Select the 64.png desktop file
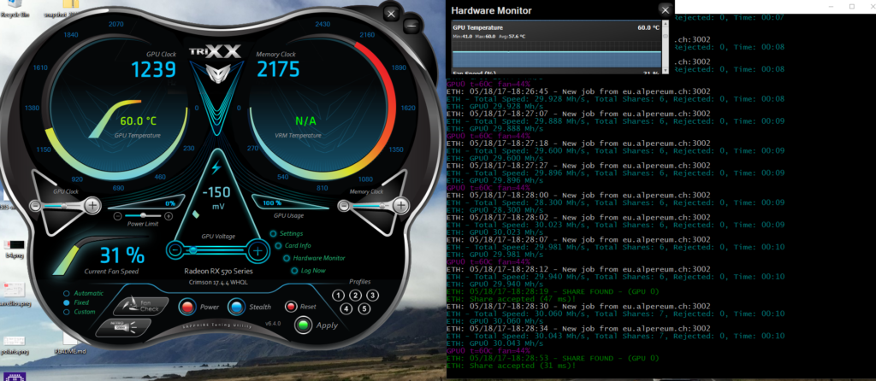This screenshot has width=876, height=381. point(14,248)
